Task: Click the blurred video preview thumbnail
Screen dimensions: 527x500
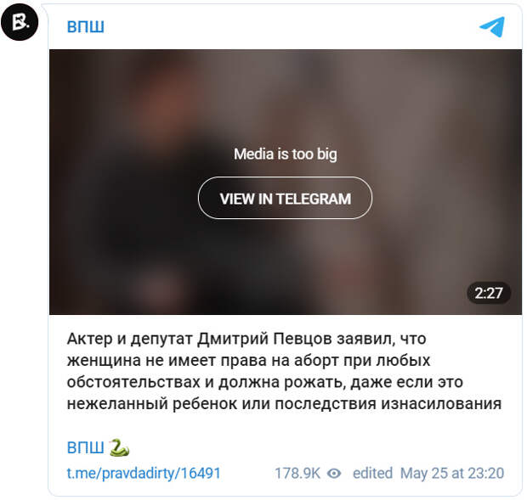Action: click(x=286, y=182)
